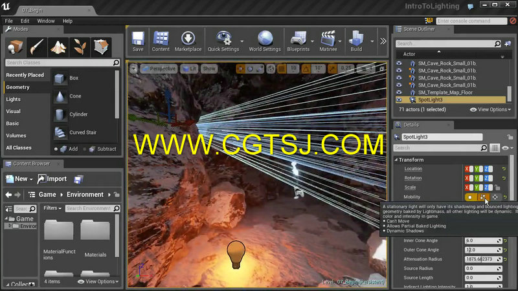The height and width of the screenshot is (291, 518).
Task: Open the Perspective view dropdown
Action: tap(159, 69)
